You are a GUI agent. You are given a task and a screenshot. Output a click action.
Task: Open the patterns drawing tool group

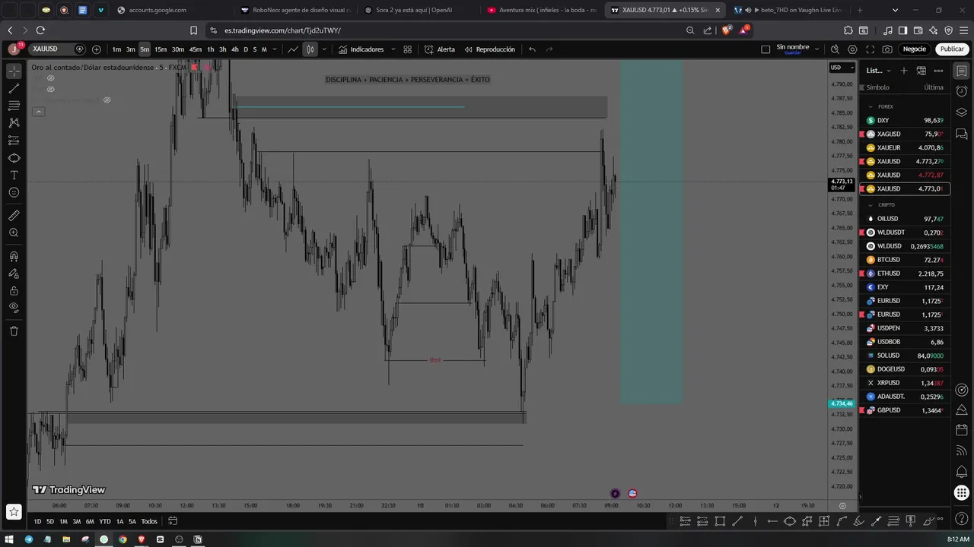point(14,123)
